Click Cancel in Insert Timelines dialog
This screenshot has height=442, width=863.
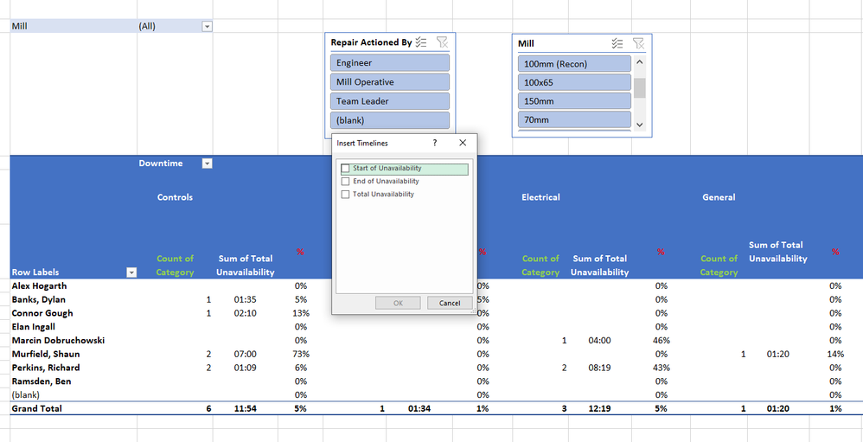(450, 304)
